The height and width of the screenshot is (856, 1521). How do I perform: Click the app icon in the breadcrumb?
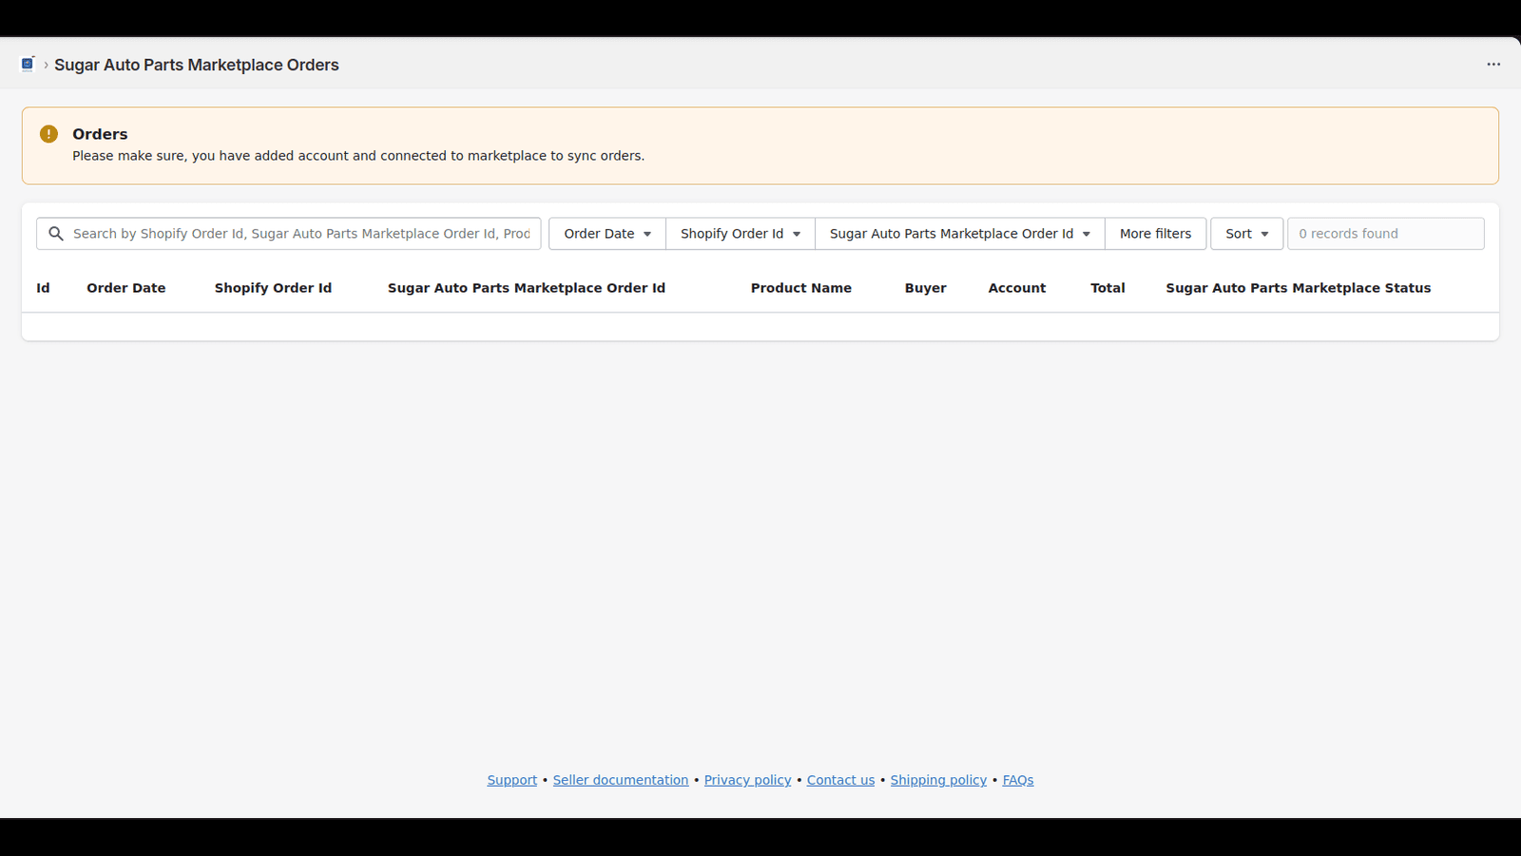pos(28,65)
